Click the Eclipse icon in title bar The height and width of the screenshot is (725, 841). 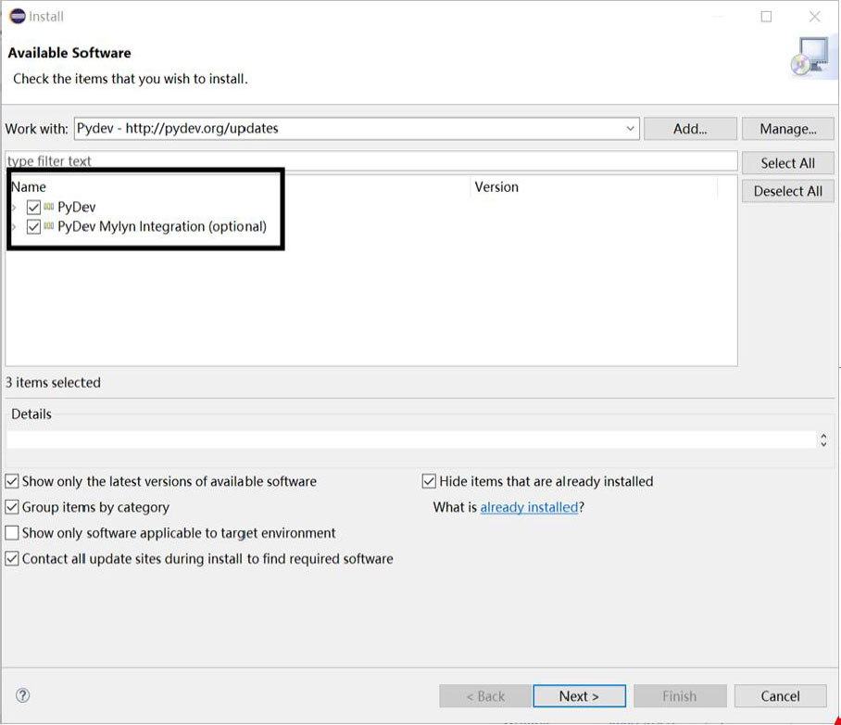click(18, 16)
